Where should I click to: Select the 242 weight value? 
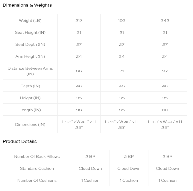(x=165, y=21)
